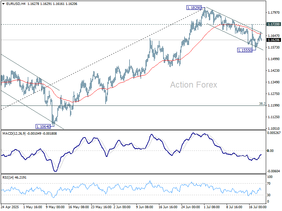
Task: Toggle the 38.2 Fibonacci retracement label
Action: pos(262,103)
